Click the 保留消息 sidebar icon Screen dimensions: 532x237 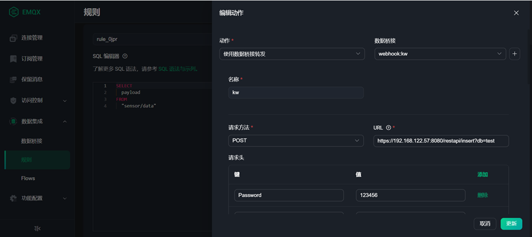click(x=13, y=80)
